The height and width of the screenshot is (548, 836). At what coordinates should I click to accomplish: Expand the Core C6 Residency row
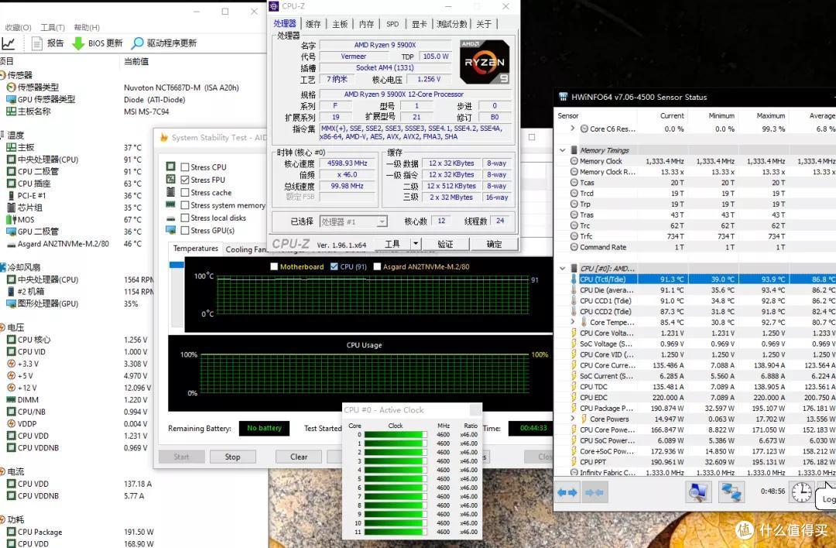[x=573, y=128]
